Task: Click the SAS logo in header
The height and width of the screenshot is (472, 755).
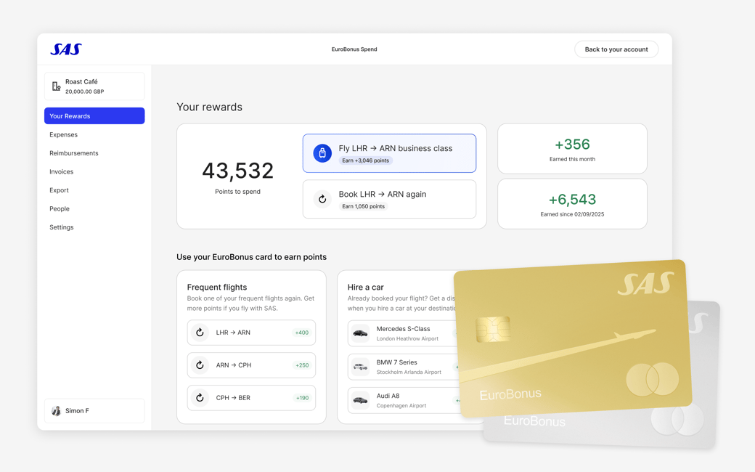Action: click(66, 49)
